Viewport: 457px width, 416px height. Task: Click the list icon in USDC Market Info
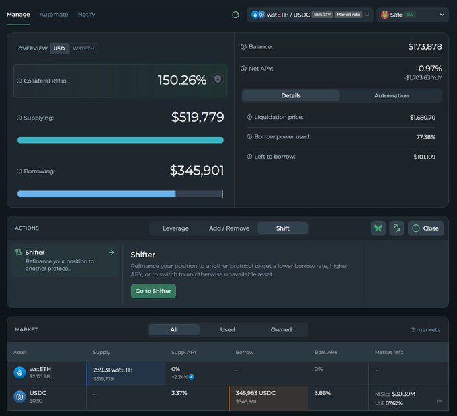440,401
